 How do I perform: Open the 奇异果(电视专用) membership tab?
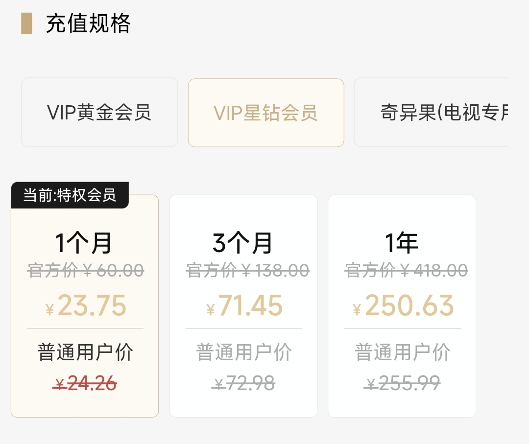[x=431, y=112]
